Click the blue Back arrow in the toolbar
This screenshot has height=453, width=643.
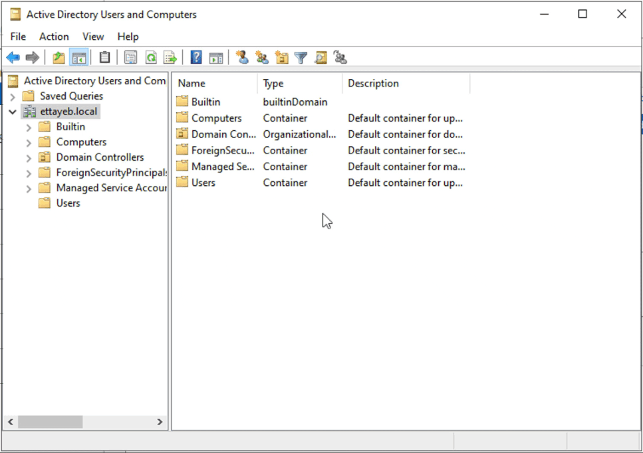(x=13, y=58)
